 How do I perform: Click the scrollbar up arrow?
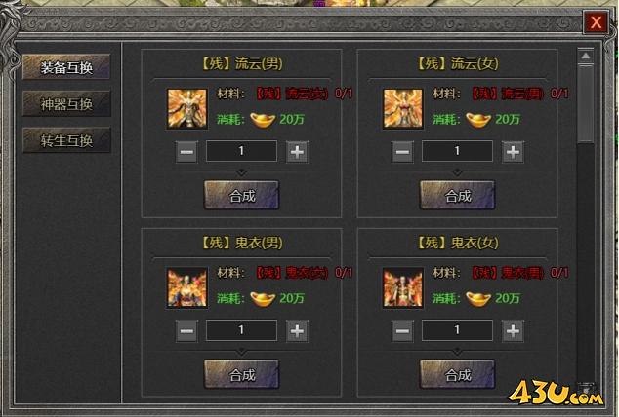point(586,56)
